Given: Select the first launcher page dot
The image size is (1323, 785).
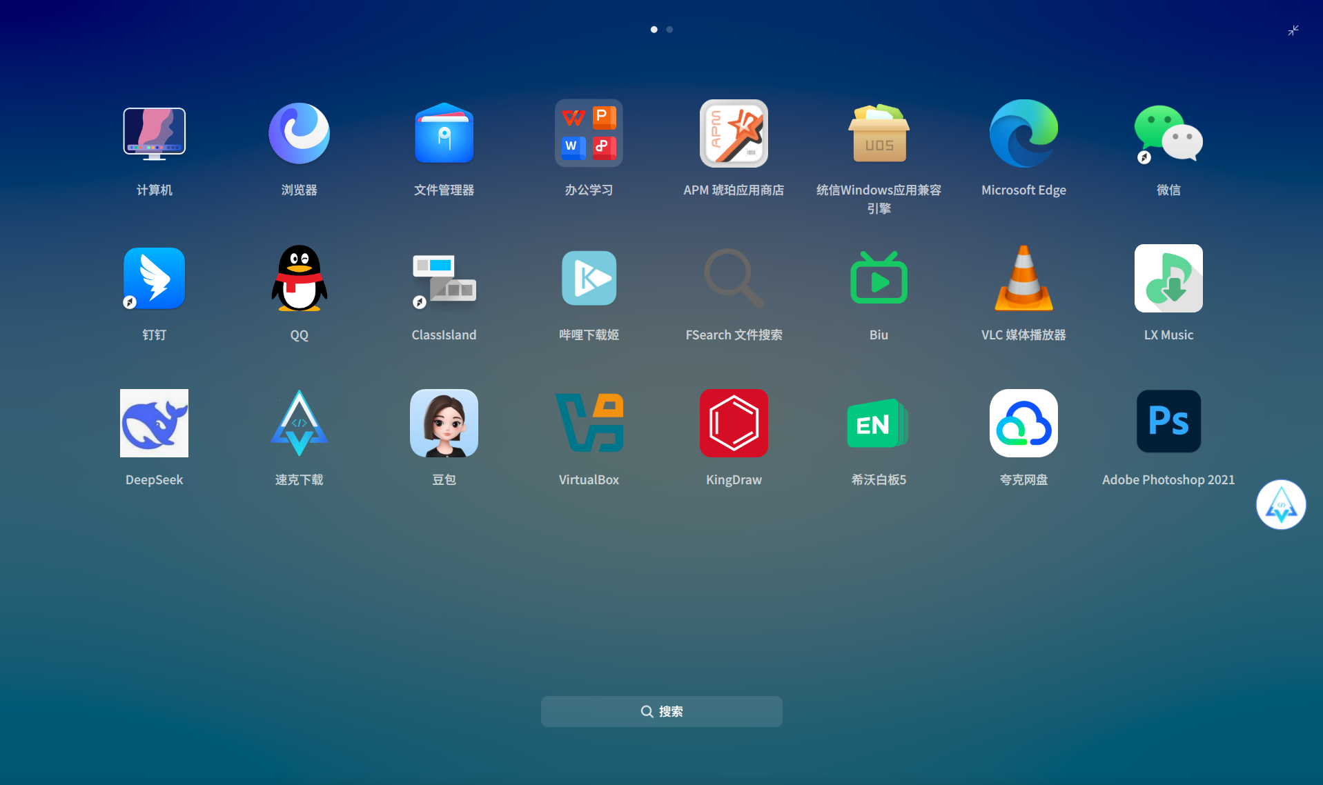Looking at the screenshot, I should 654,30.
